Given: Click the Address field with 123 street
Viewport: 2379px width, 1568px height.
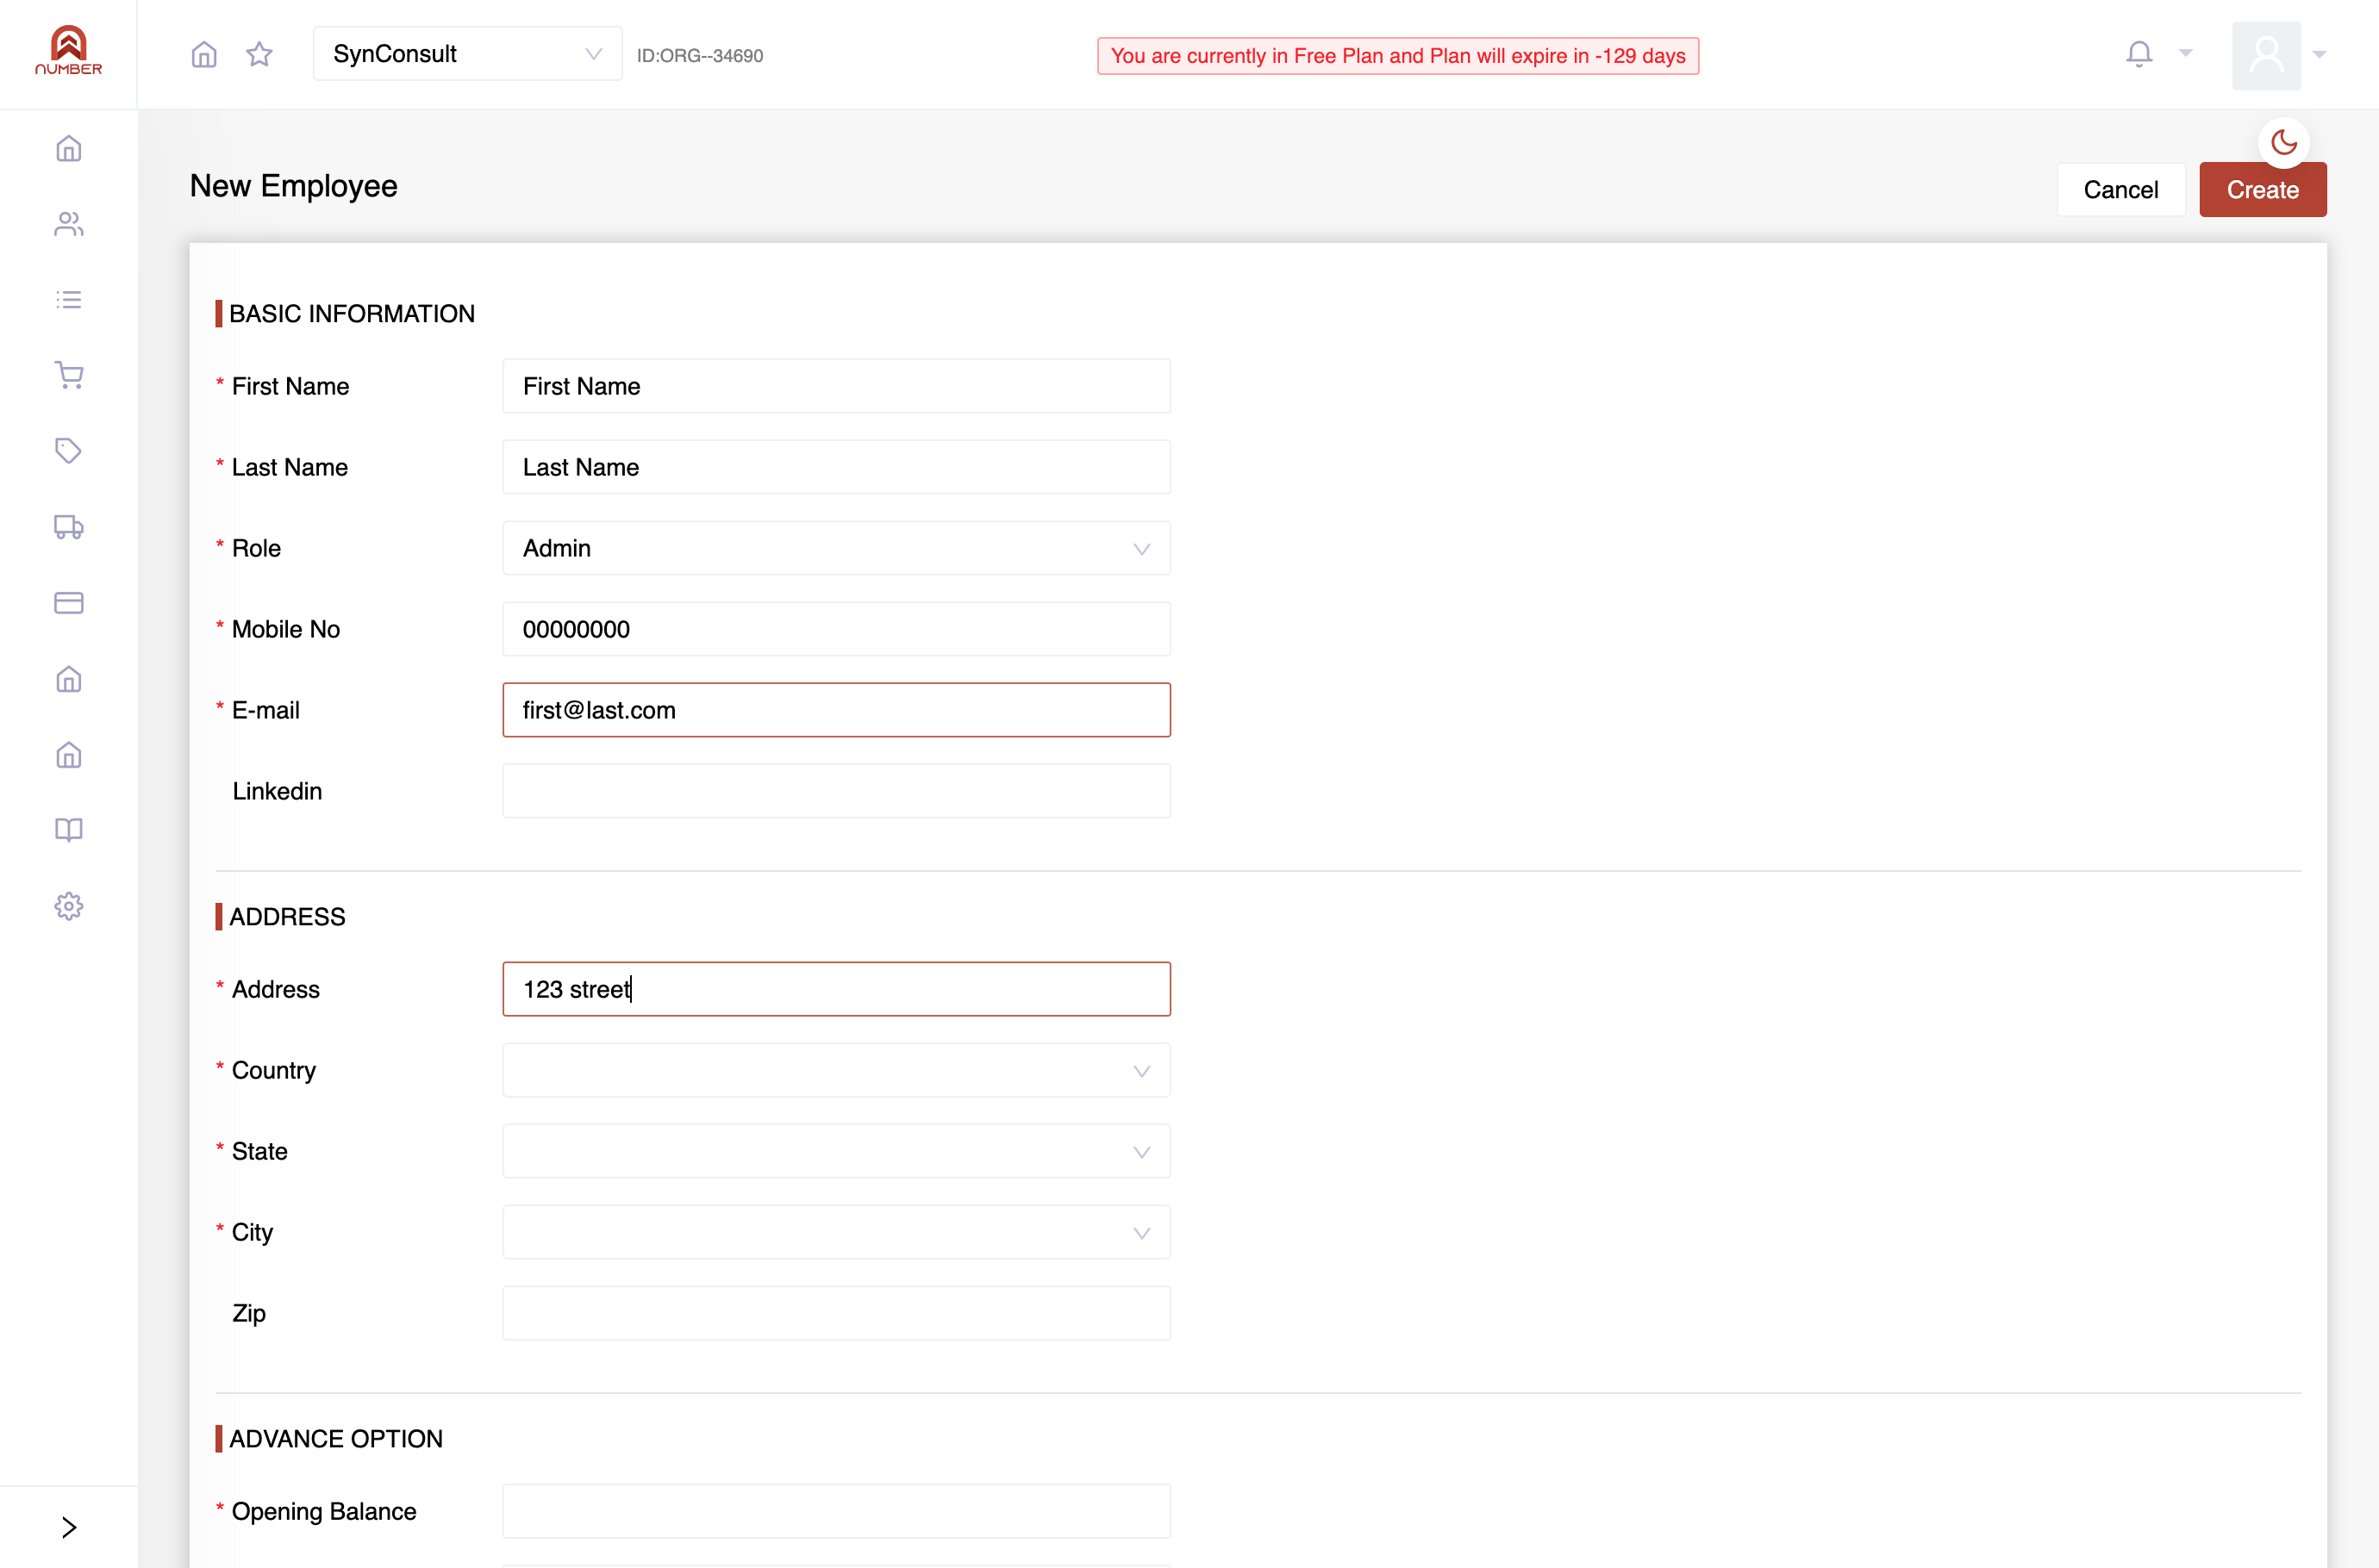Looking at the screenshot, I should pos(836,989).
